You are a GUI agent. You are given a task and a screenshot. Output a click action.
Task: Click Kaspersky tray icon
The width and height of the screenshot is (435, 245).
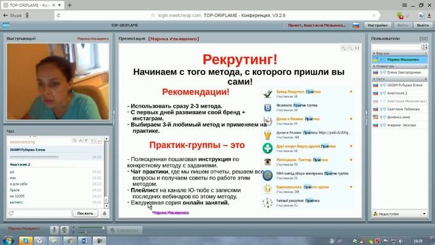(x=378, y=241)
